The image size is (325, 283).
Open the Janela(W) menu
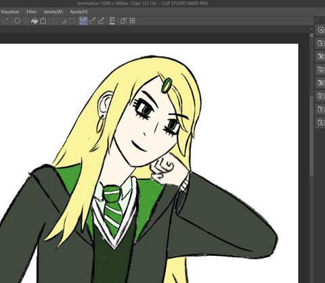pyautogui.click(x=53, y=12)
